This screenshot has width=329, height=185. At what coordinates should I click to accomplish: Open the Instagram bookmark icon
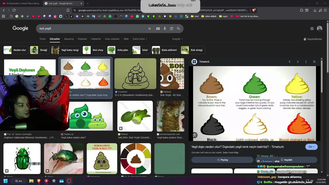click(x=55, y=16)
